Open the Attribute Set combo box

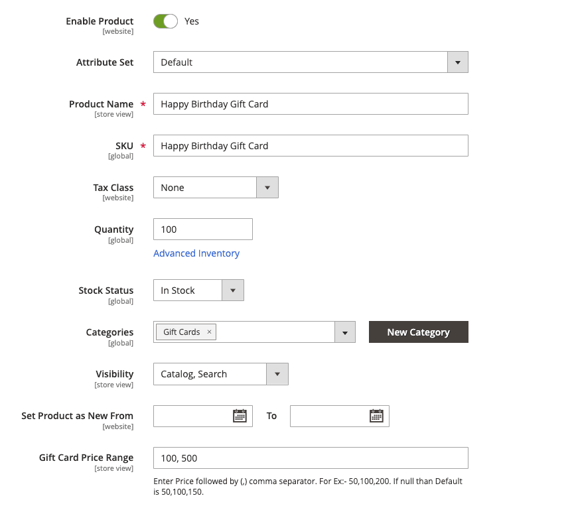point(299,62)
